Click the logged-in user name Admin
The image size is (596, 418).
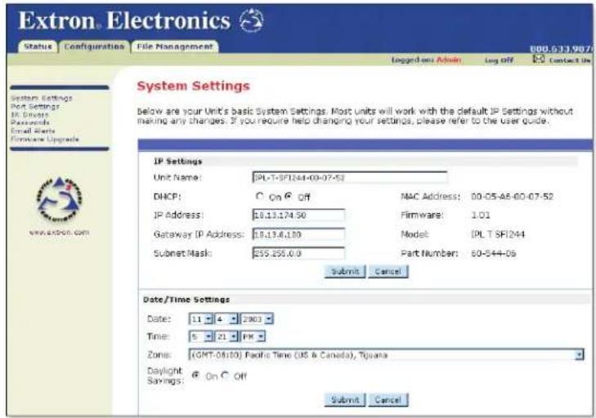point(449,60)
